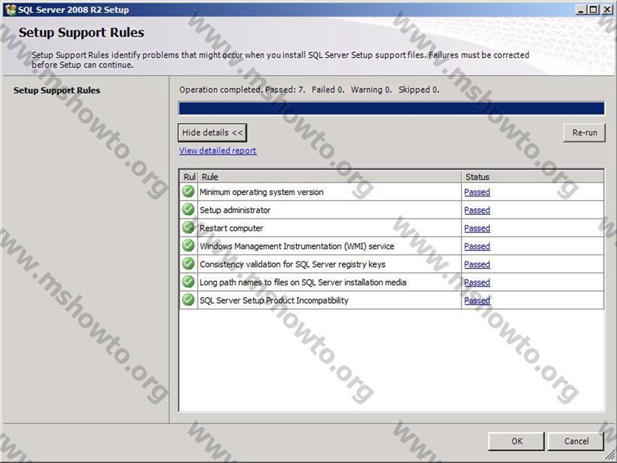
Task: Click the completed blue progress bar
Action: pyautogui.click(x=391, y=108)
